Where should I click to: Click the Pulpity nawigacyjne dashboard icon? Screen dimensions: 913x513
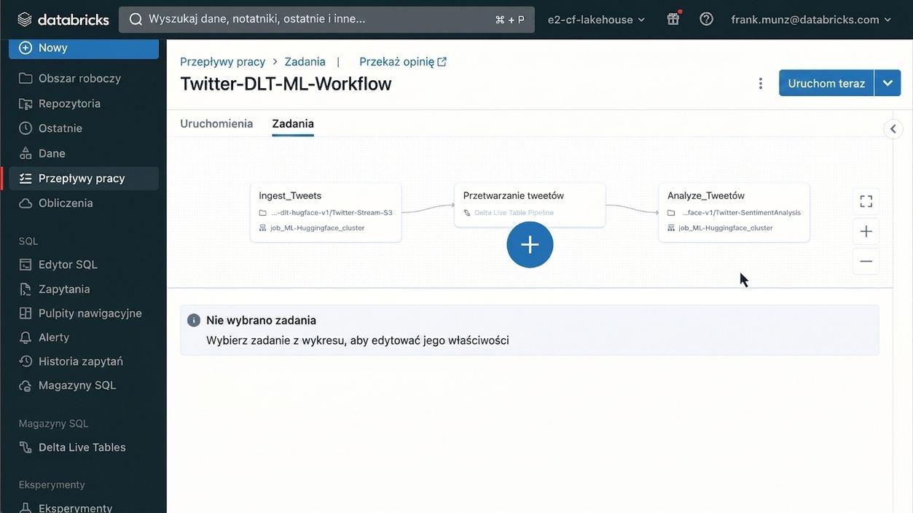[26, 313]
